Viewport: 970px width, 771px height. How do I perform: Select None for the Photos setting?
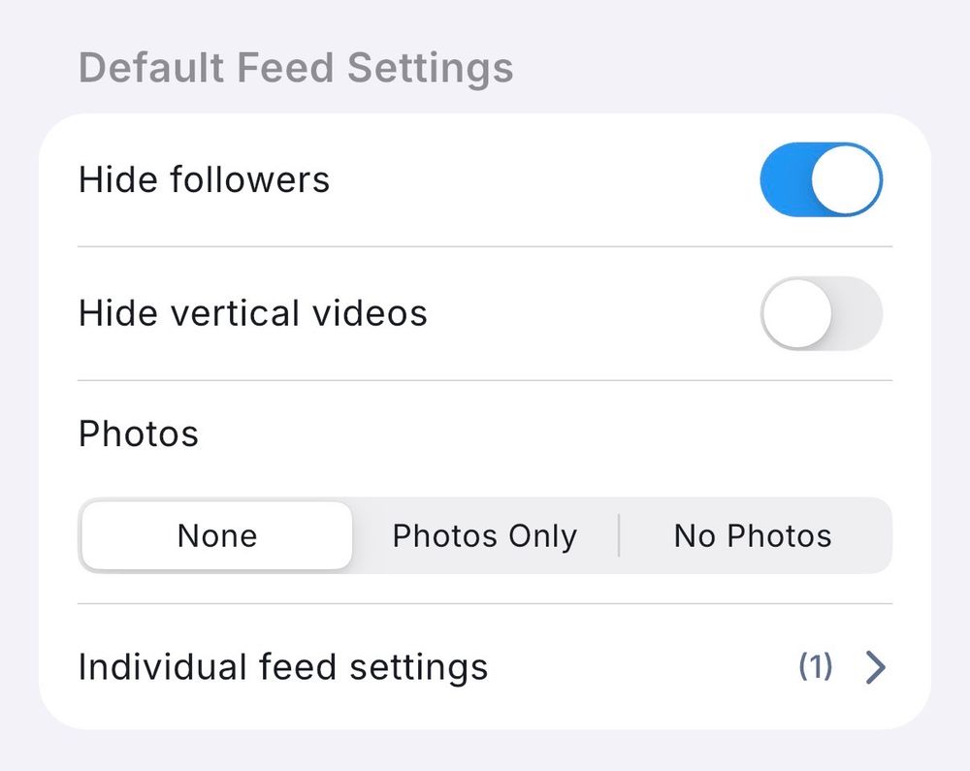[216, 535]
